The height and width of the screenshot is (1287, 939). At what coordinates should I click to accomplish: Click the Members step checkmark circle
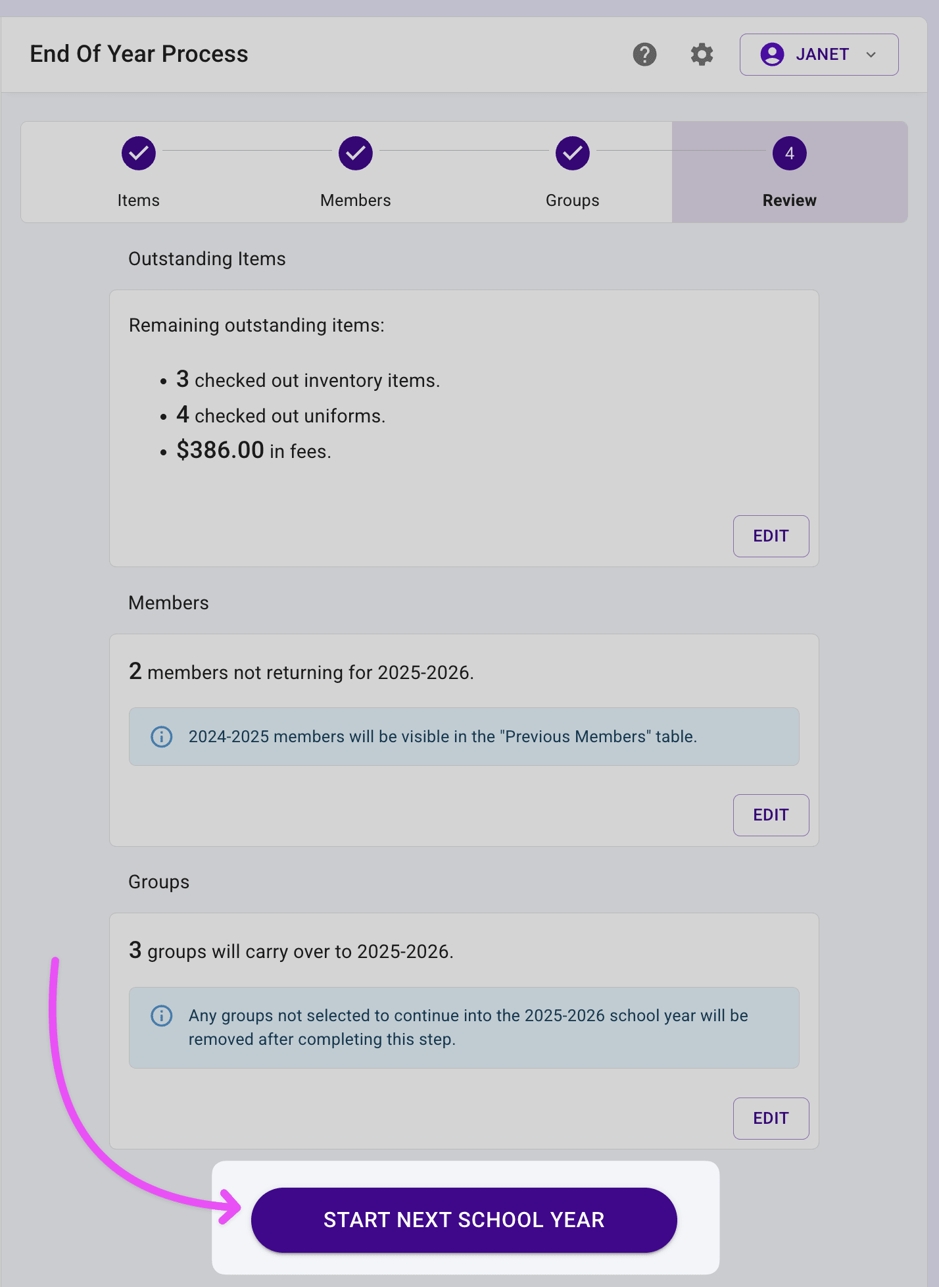[356, 153]
